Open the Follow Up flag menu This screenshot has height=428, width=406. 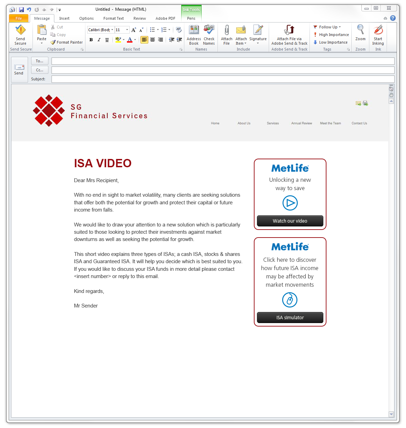327,27
